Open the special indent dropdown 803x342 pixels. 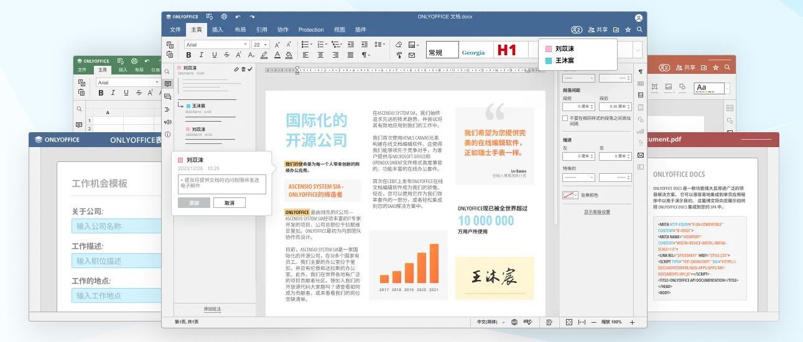(578, 178)
